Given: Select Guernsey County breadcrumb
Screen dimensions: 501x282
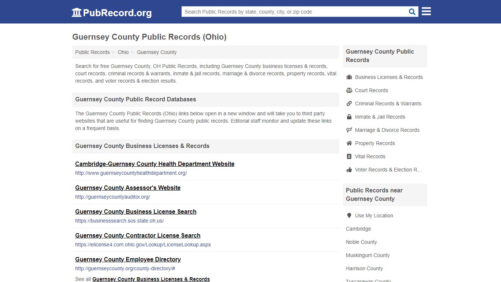Looking at the screenshot, I should 157,52.
